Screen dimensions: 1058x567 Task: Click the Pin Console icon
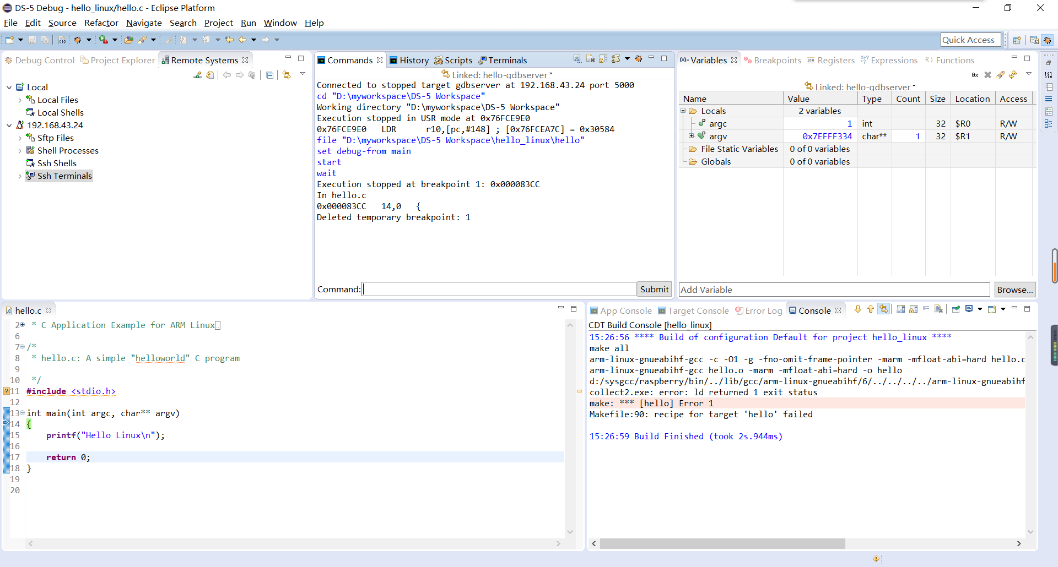(x=956, y=309)
